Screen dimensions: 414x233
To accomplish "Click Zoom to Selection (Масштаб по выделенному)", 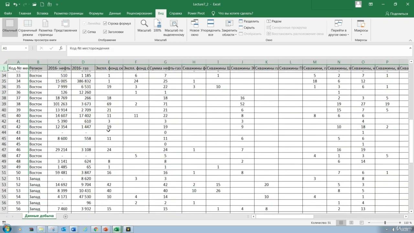I will [x=174, y=24].
